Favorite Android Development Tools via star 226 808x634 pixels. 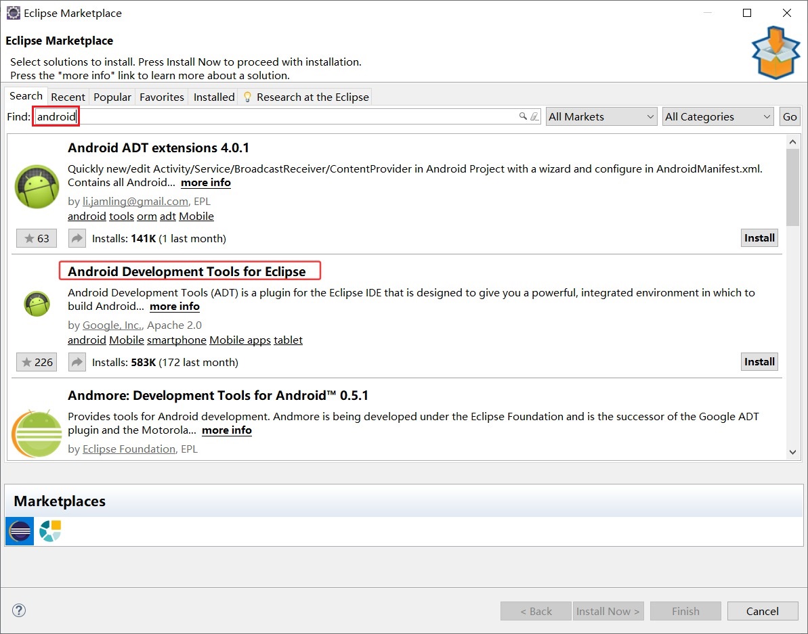point(37,362)
